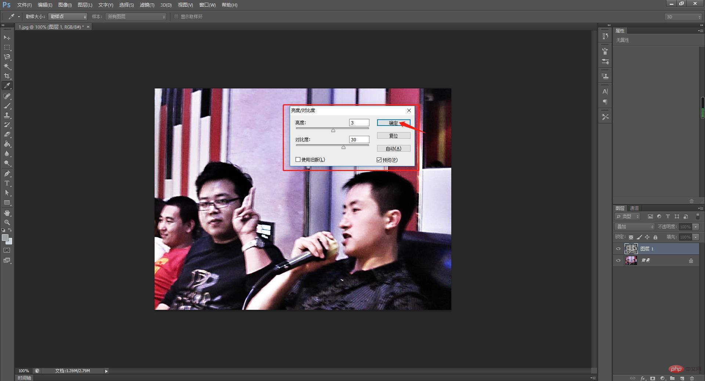Toggle layer filtering switch on/off
This screenshot has width=705, height=381.
698,217
